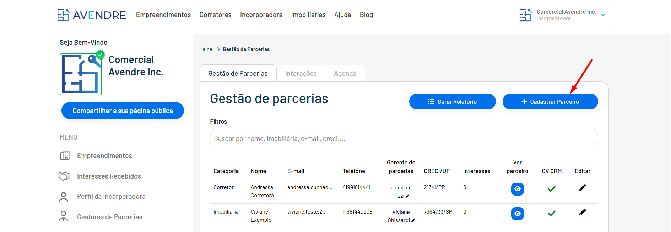671x232 pixels.
Task: Open Perfil da Incorporadora in the sidebar
Action: click(x=111, y=197)
